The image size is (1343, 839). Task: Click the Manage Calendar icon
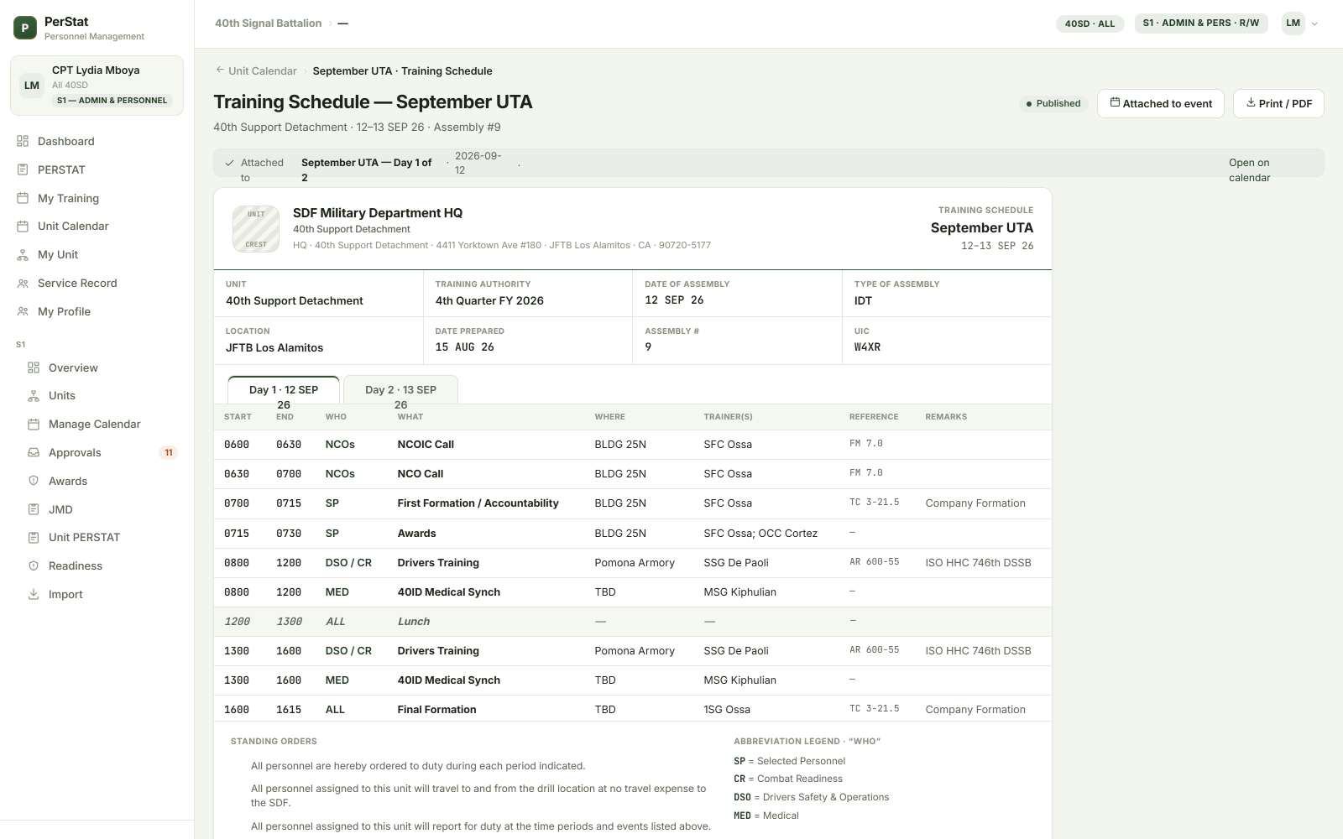[x=34, y=424]
